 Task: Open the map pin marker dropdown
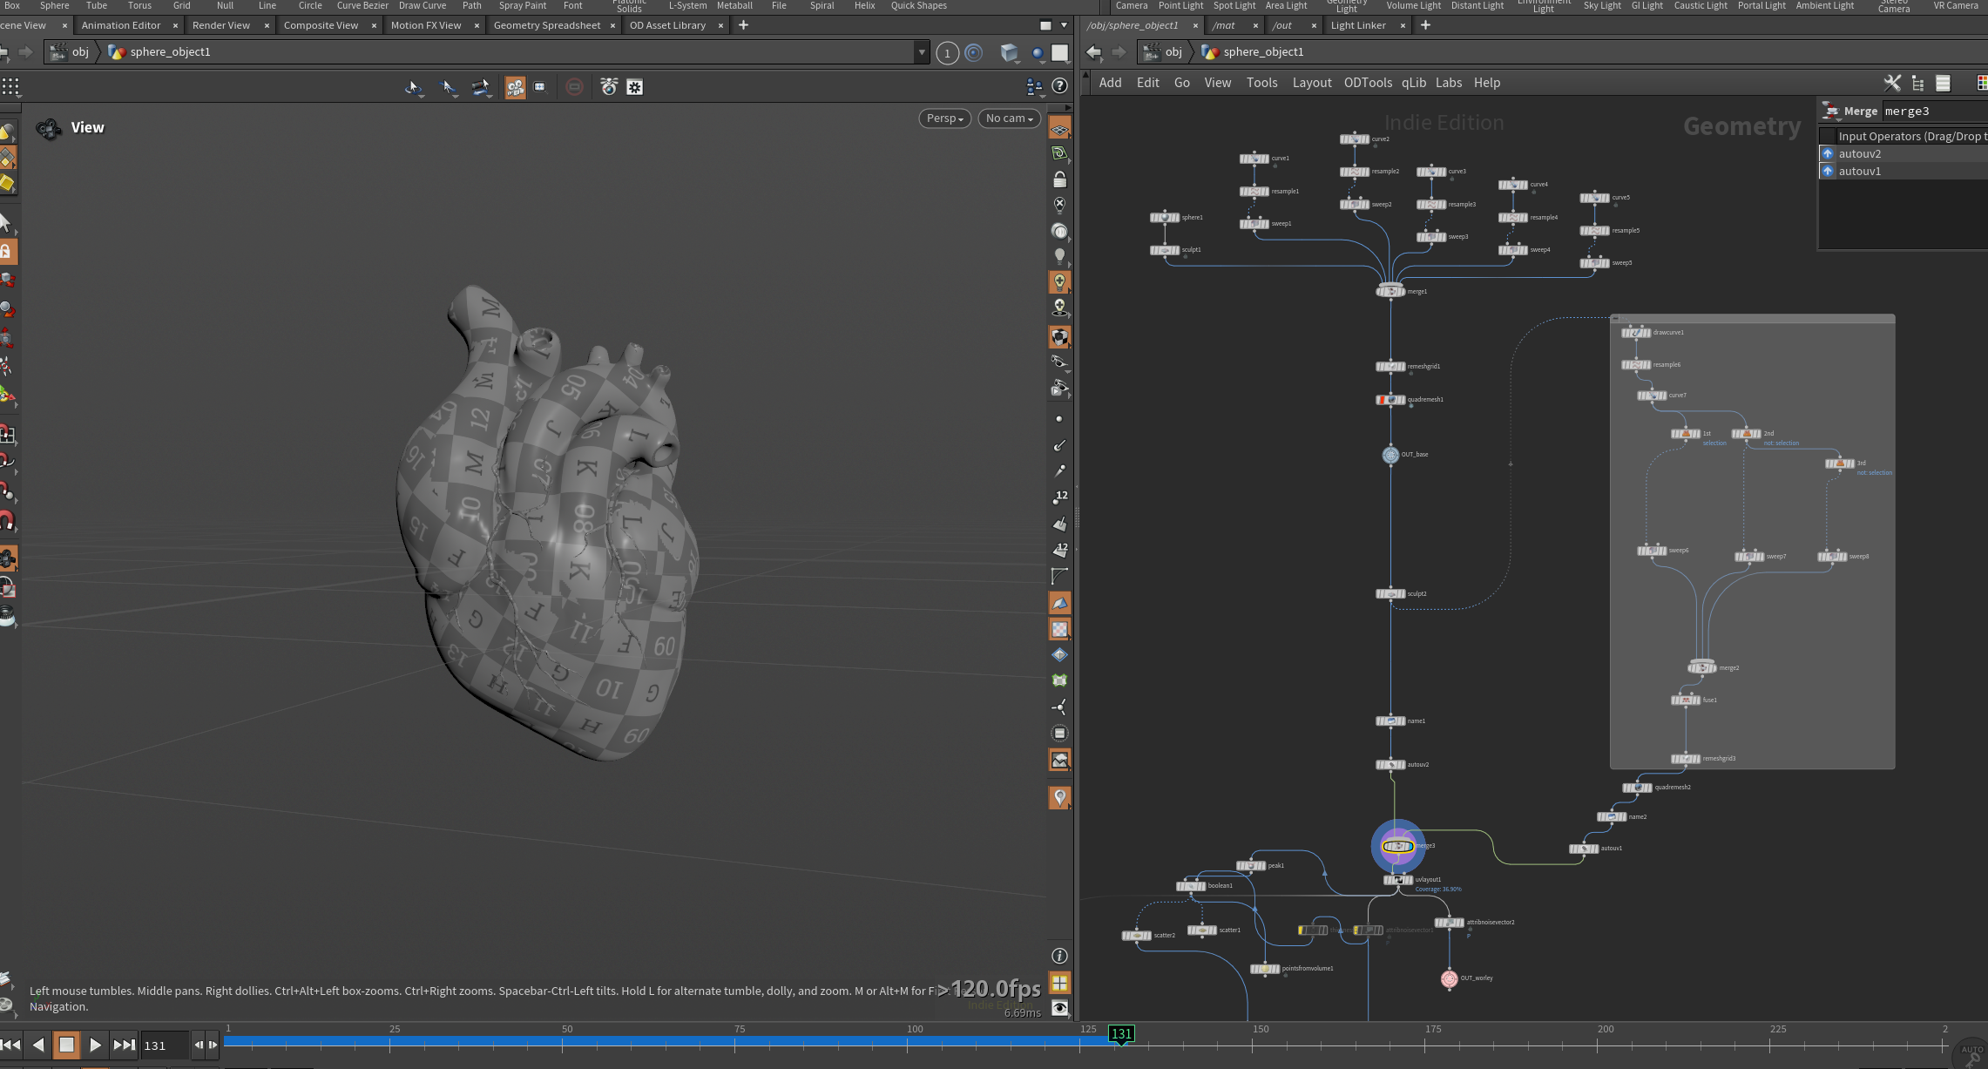pos(1059,797)
